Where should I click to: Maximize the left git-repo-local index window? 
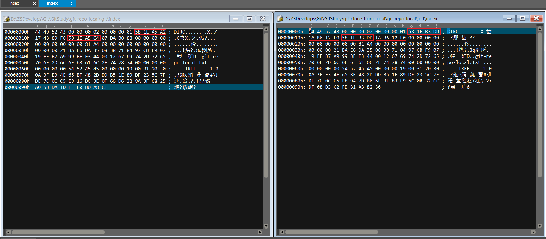249,19
